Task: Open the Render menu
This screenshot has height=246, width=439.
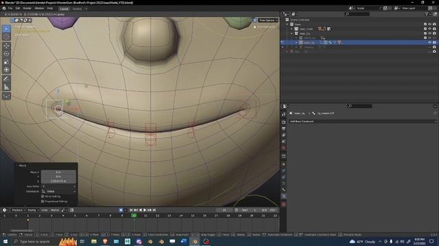Action: tap(27, 8)
